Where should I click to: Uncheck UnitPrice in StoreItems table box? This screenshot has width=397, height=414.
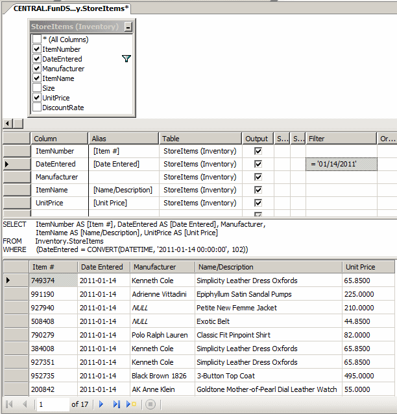[37, 98]
